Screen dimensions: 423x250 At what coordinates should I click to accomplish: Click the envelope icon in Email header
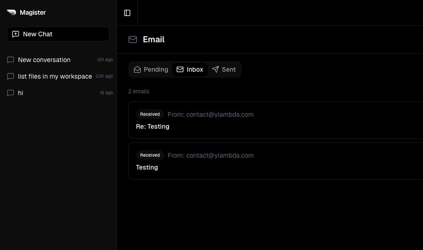[x=133, y=40]
